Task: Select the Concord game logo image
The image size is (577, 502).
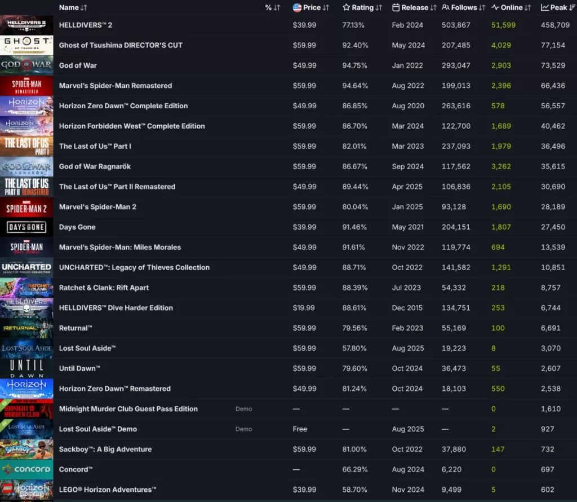Action: coord(26,470)
